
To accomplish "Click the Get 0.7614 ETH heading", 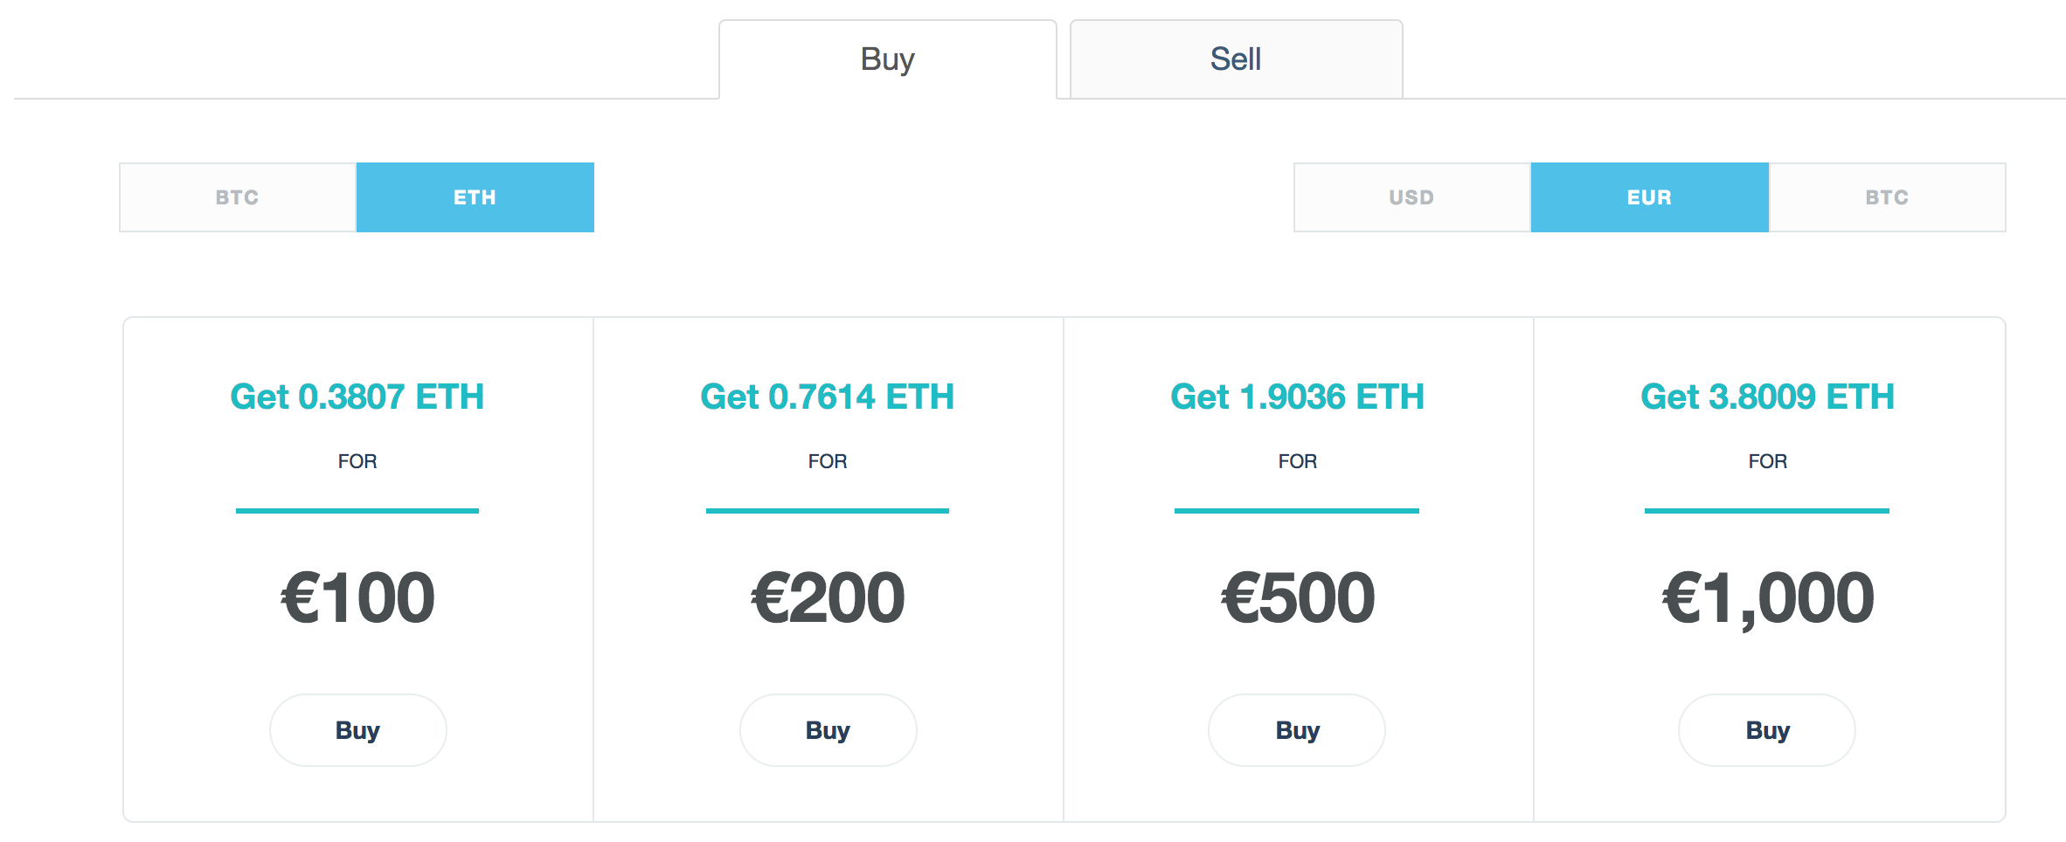I will tap(828, 397).
